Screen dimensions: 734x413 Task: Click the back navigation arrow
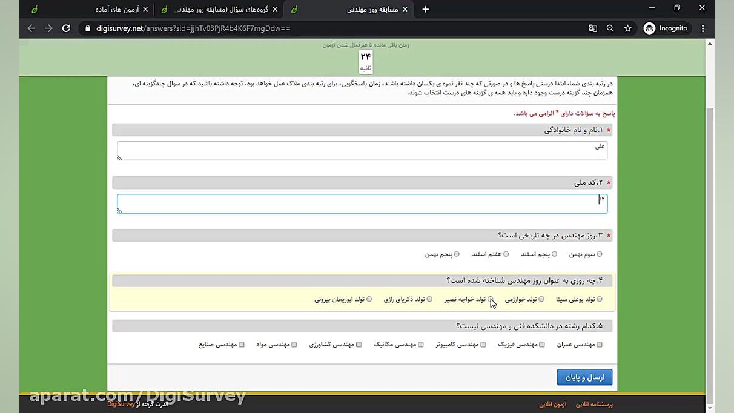(31, 28)
